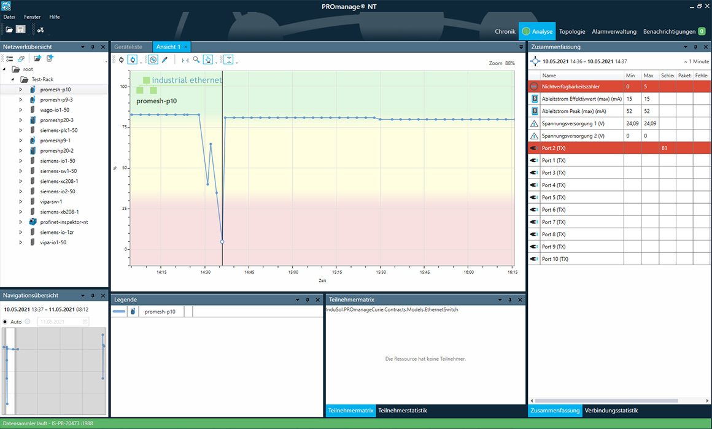Image resolution: width=712 pixels, height=429 pixels.
Task: Click the save disk icon in top toolbar
Action: tap(20, 29)
